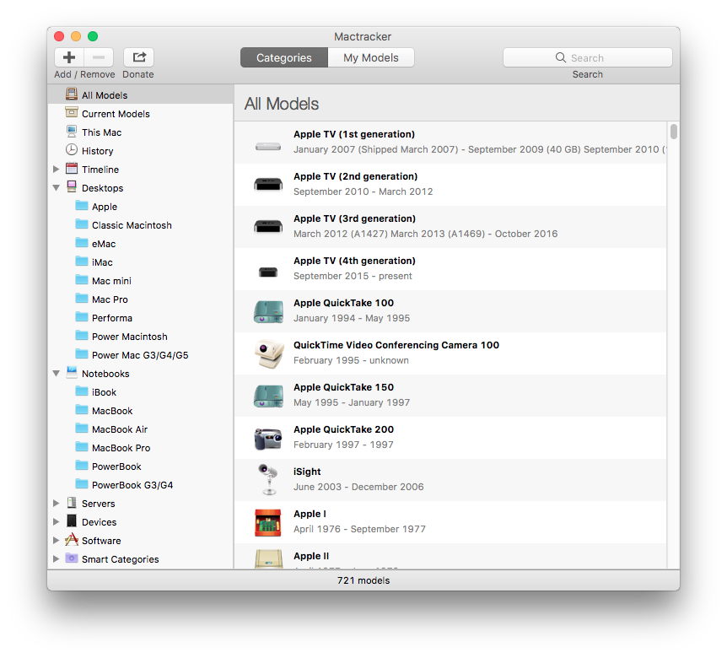Select the MacBook Air folder
Image resolution: width=727 pixels, height=658 pixels.
pyautogui.click(x=119, y=429)
